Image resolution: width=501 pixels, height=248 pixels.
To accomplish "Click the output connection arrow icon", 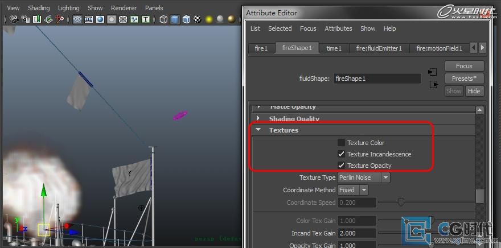I will [x=434, y=85].
